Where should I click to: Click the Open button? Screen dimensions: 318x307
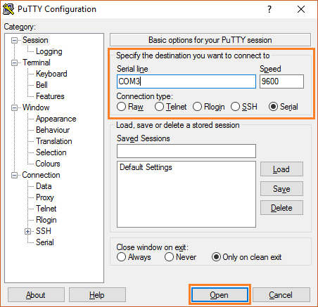[220, 295]
